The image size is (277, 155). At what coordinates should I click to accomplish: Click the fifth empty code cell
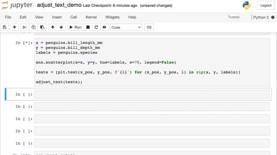click(x=152, y=143)
